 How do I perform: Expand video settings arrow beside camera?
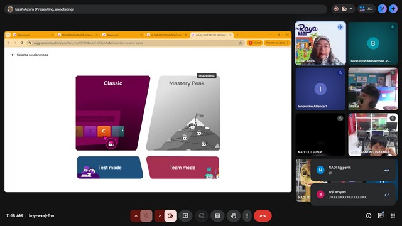point(160,216)
